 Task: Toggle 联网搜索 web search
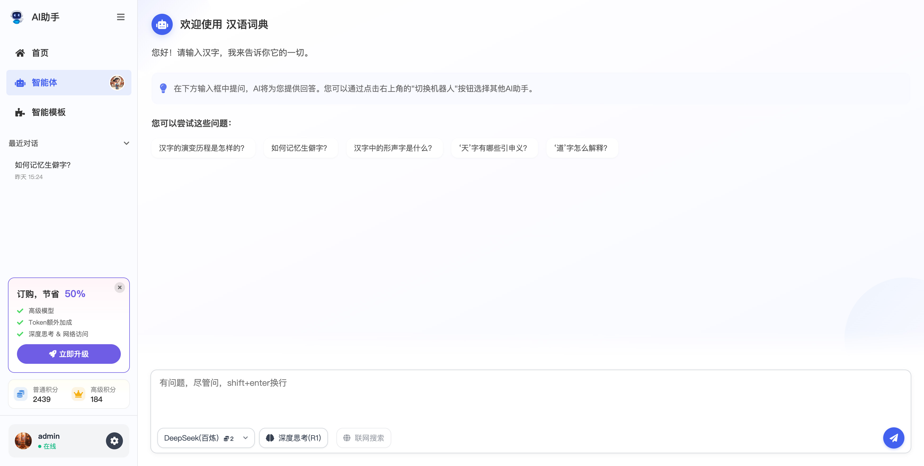point(363,438)
